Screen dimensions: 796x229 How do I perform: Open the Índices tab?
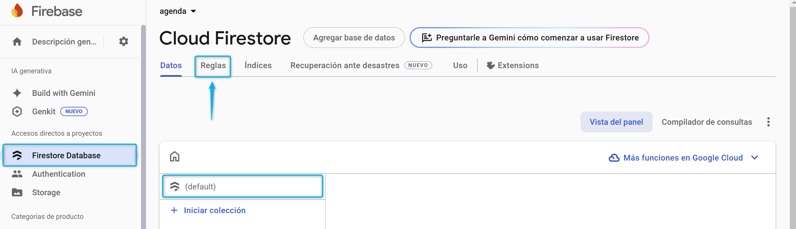pyautogui.click(x=258, y=66)
